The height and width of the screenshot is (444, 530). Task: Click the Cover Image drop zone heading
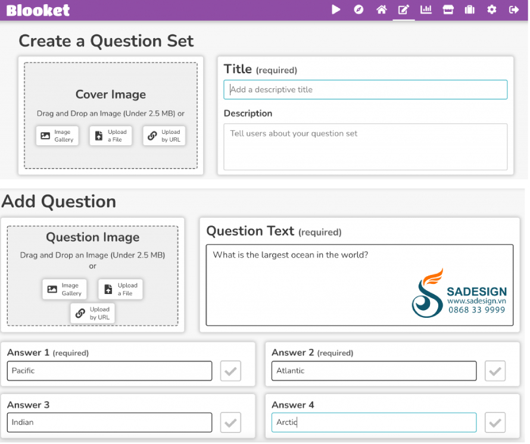coord(111,95)
